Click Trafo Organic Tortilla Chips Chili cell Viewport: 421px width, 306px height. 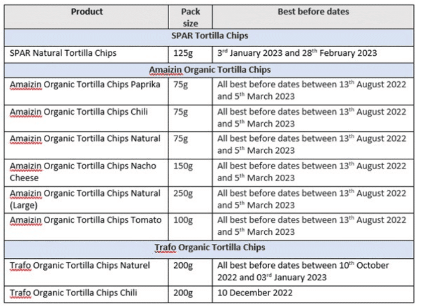point(87,294)
